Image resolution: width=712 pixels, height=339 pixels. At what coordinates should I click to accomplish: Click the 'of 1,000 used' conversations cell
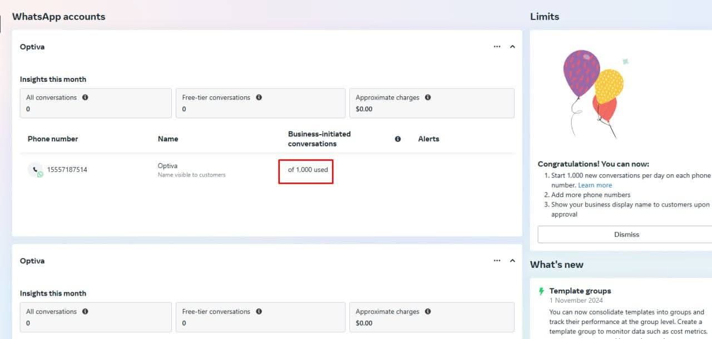(x=308, y=170)
